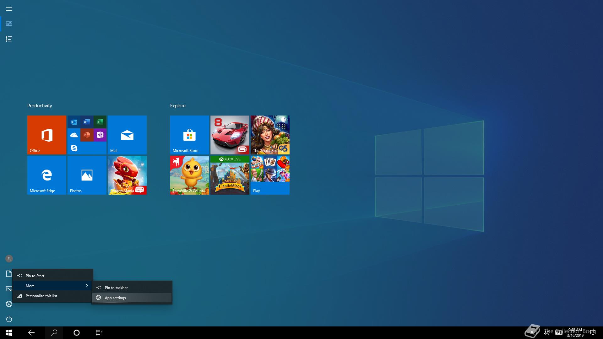The width and height of the screenshot is (603, 339).
Task: Open the touch keyboard
Action: click(x=559, y=333)
